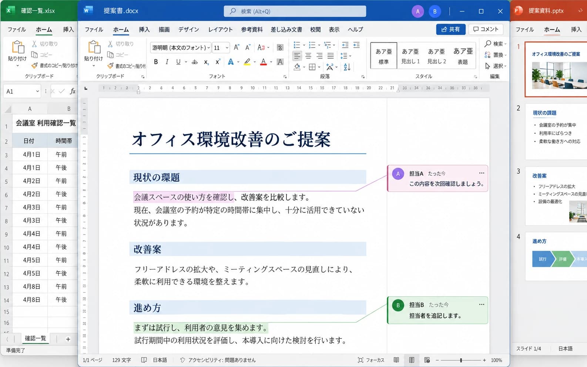Screen dimensions: 587x367
Task: Toggle underline formatting in Word
Action: point(178,62)
